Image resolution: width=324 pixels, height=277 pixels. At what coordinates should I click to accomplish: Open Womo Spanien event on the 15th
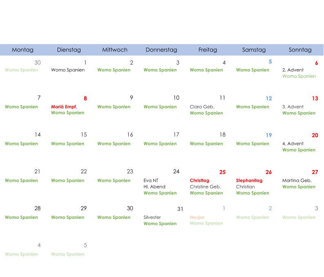[67, 144]
